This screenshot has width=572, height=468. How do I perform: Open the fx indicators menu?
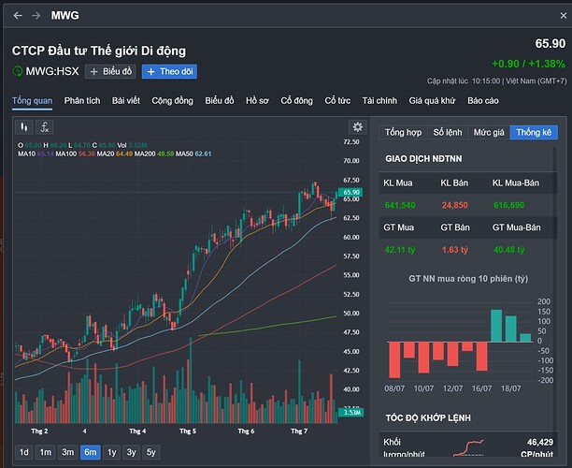(x=44, y=126)
